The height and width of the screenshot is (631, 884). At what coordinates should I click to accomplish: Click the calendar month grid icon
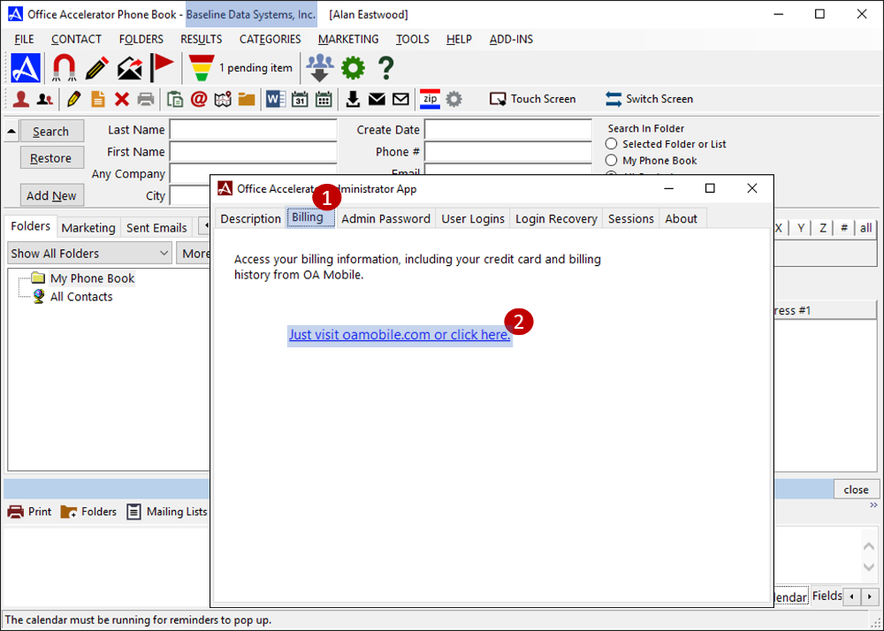click(x=324, y=99)
